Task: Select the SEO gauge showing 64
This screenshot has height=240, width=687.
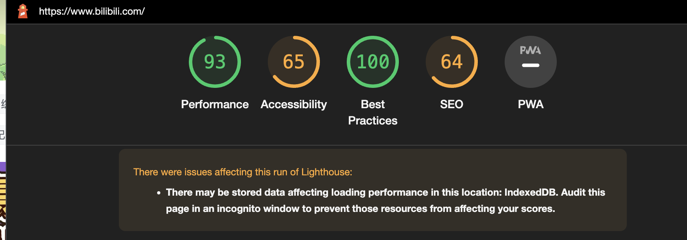Action: 452,62
